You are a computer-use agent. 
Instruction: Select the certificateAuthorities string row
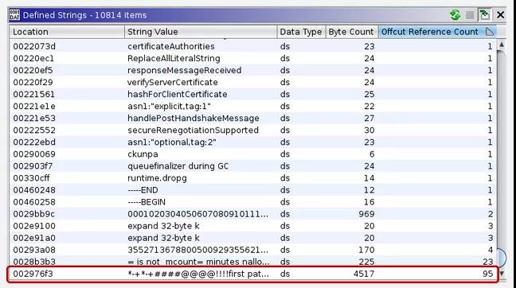(252, 46)
